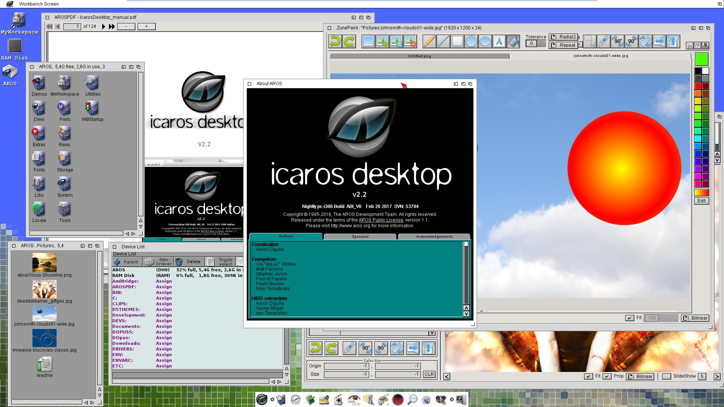Switch to the Untitled.png tab in ZunePaint
The height and width of the screenshot is (407, 724).
click(419, 56)
